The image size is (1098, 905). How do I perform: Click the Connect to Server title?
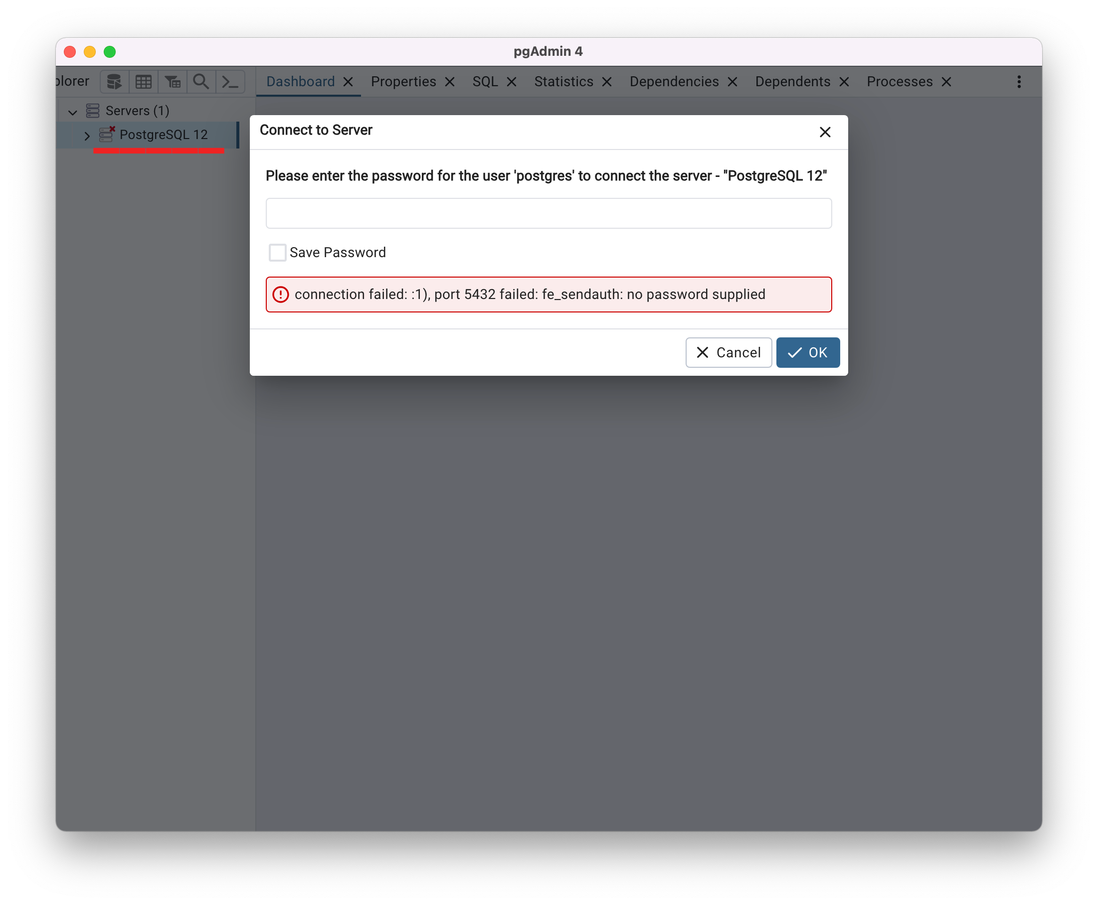pyautogui.click(x=316, y=130)
